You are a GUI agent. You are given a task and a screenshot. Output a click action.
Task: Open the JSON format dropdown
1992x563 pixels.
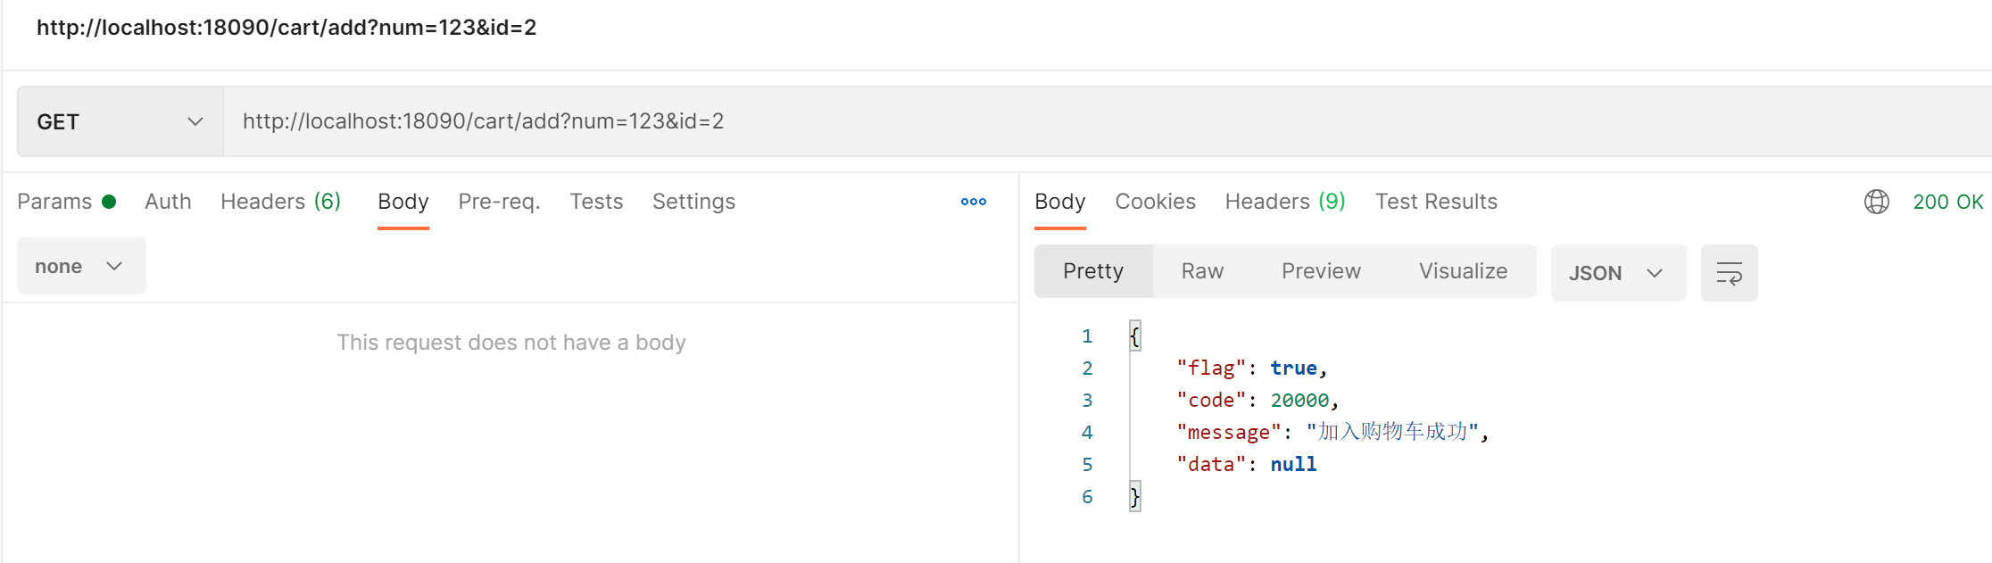pos(1617,273)
